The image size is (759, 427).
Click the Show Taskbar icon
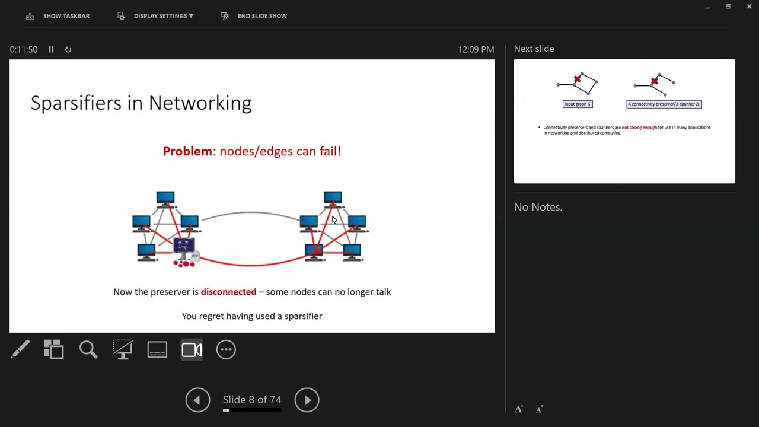(30, 16)
